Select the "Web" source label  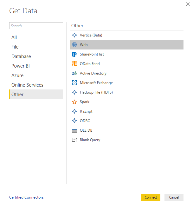coord(84,45)
